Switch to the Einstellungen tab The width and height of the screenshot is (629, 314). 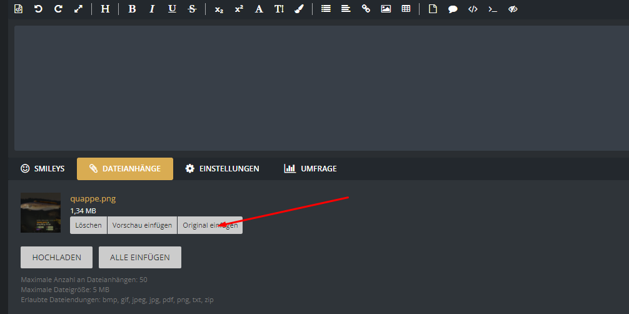pyautogui.click(x=222, y=169)
